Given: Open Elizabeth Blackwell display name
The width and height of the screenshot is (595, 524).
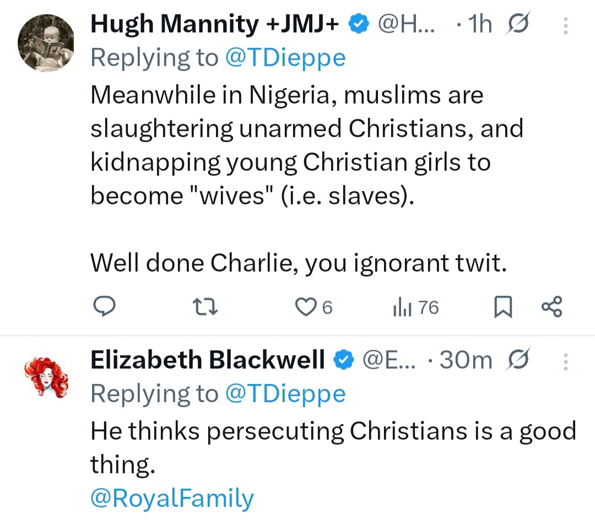Looking at the screenshot, I should point(208,360).
